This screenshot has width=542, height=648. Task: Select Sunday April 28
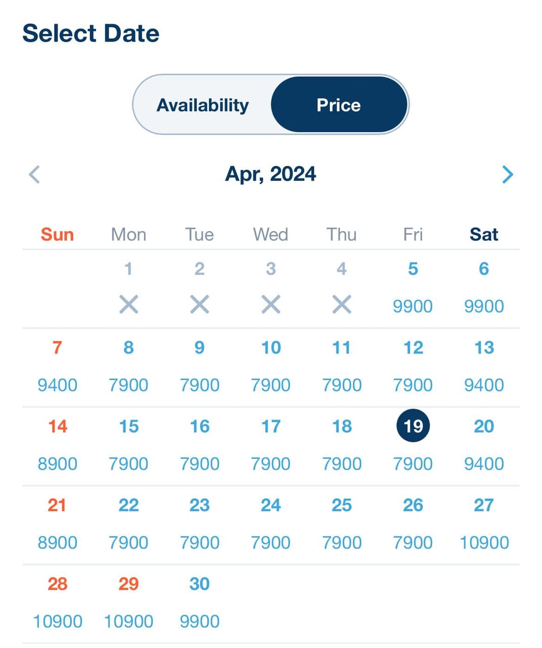point(57,602)
